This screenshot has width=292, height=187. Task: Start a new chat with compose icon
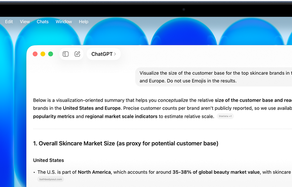[77, 54]
